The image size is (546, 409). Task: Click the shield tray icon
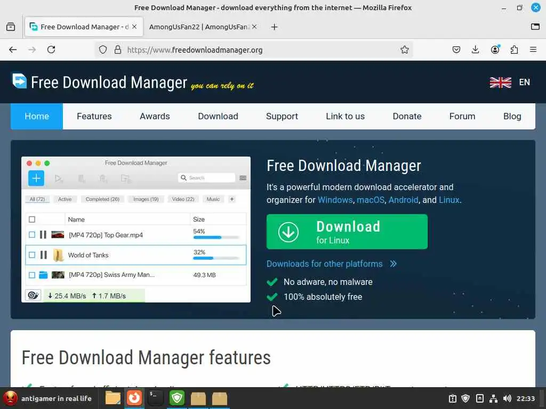[465, 398]
